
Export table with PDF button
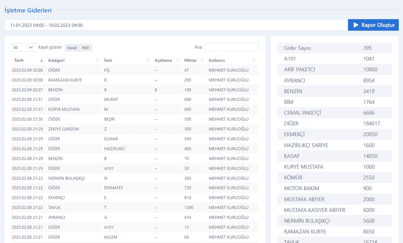click(86, 48)
